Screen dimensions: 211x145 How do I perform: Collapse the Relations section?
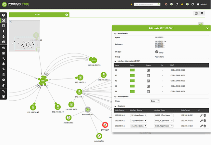[115, 106]
